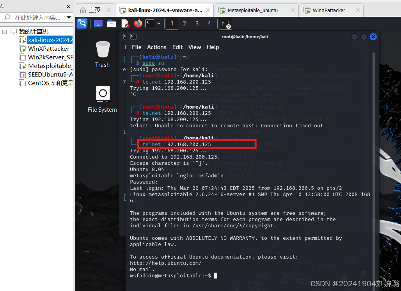The height and width of the screenshot is (291, 401).
Task: Click the magnifier icon in library search
Action: click(x=7, y=18)
